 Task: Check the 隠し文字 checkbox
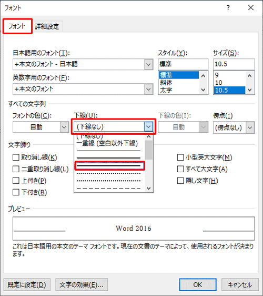point(180,181)
